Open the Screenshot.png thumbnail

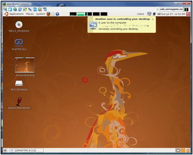[25, 65]
